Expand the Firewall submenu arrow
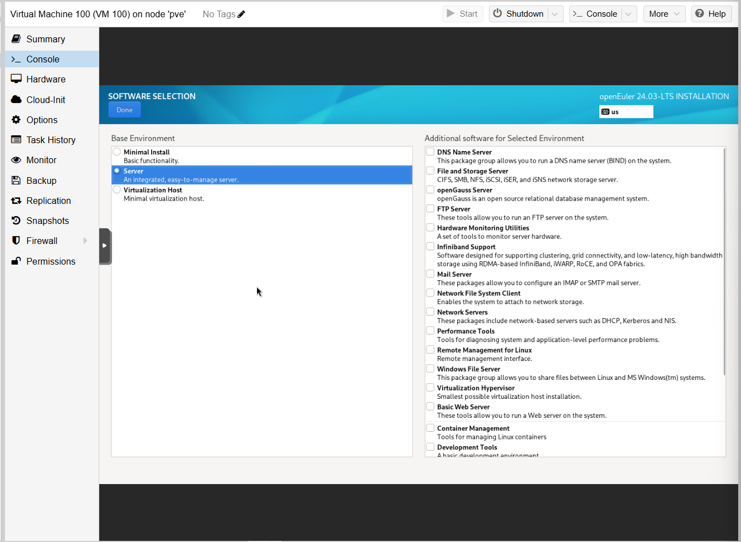 click(85, 241)
